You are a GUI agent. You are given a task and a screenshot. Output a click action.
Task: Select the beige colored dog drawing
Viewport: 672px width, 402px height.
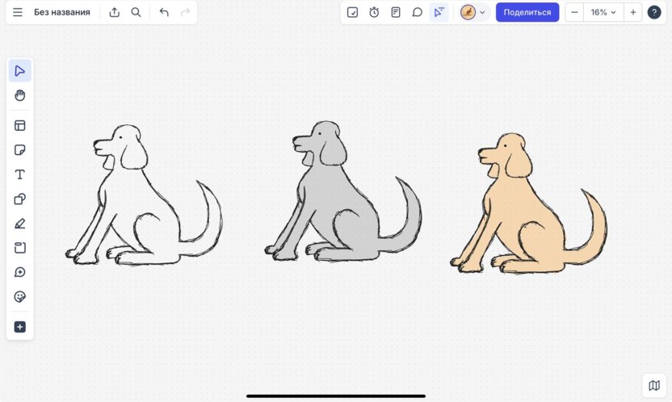(x=528, y=203)
